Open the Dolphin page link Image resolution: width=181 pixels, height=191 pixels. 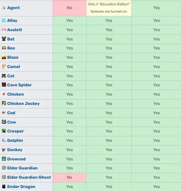(15, 140)
